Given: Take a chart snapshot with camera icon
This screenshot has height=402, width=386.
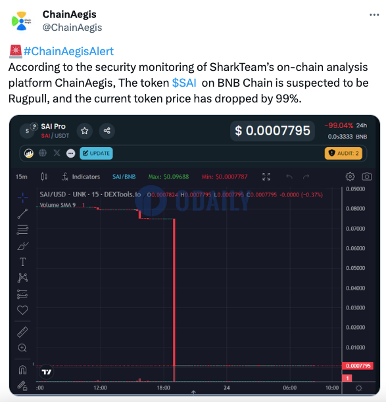Looking at the screenshot, I should (x=367, y=177).
